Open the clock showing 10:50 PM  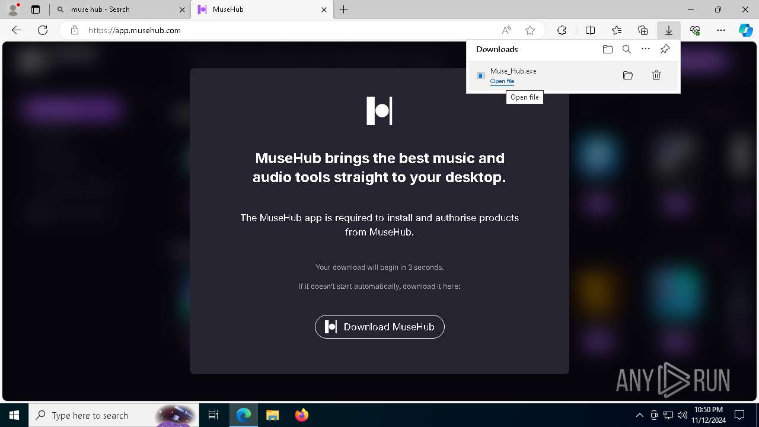(x=708, y=415)
